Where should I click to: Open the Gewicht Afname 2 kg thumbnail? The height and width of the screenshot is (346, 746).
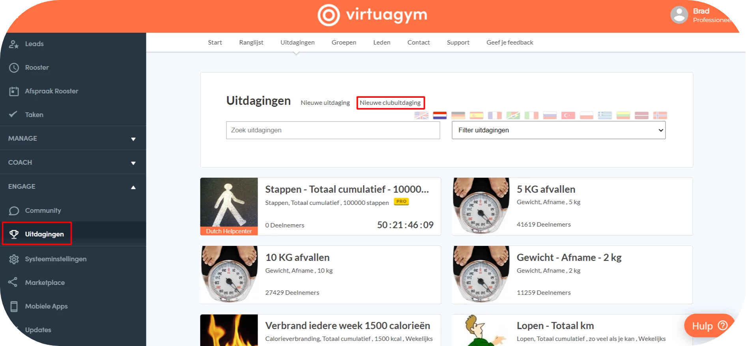pos(481,275)
